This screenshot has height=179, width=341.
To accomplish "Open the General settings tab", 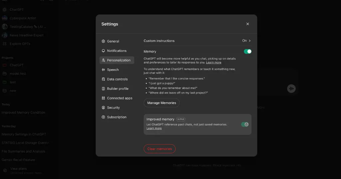I will (x=117, y=41).
